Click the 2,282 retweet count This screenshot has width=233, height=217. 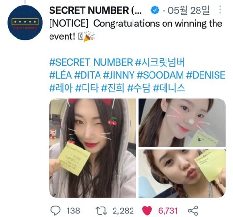point(123,211)
